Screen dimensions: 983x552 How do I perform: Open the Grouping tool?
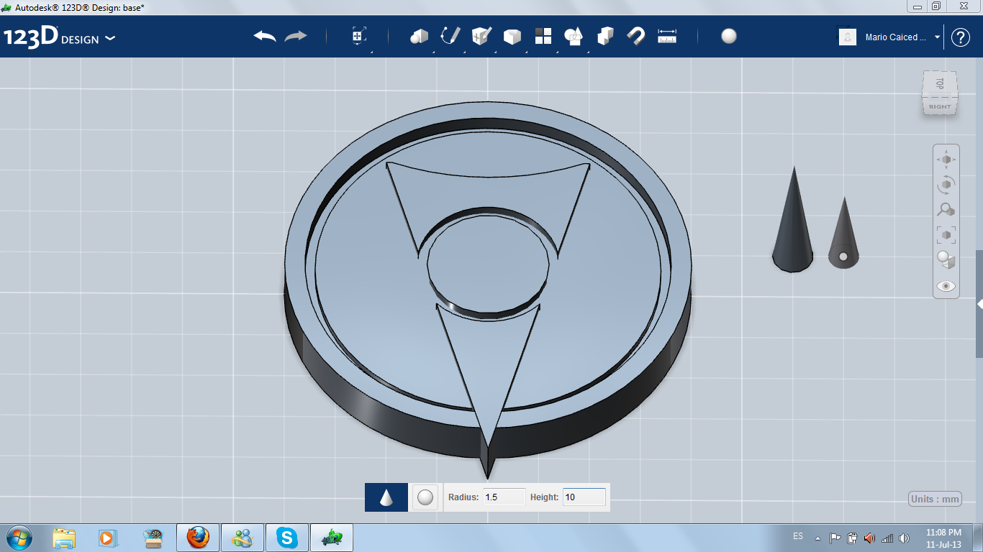tap(574, 36)
